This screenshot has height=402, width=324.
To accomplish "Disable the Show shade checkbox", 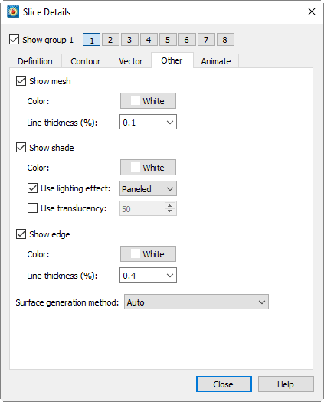I will coord(21,148).
